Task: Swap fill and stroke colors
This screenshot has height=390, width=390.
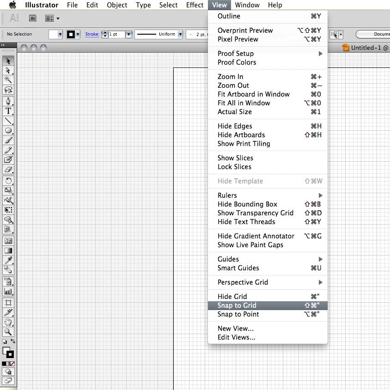Action: 12,341
